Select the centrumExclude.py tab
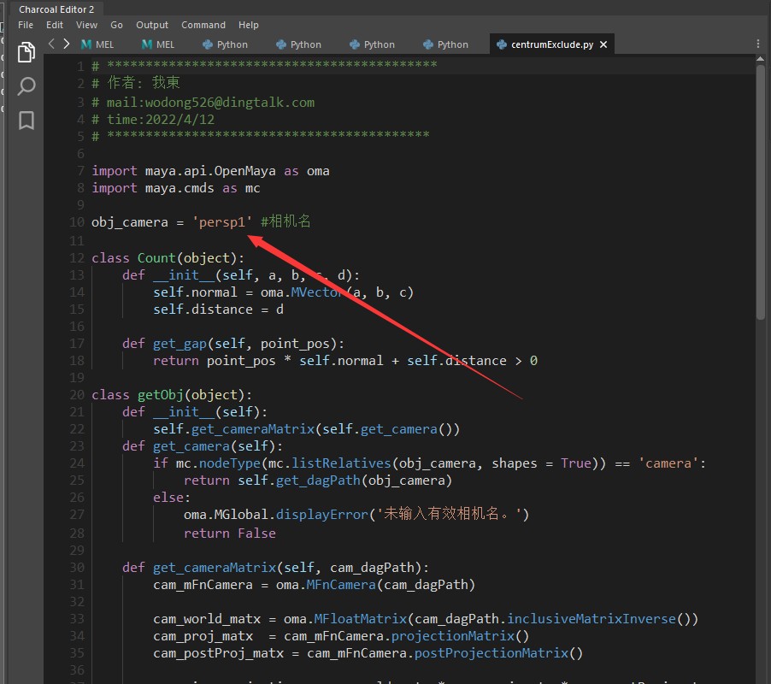 (x=551, y=44)
